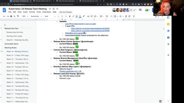Click the font size field
The width and height of the screenshot is (184, 103).
tap(62, 16)
